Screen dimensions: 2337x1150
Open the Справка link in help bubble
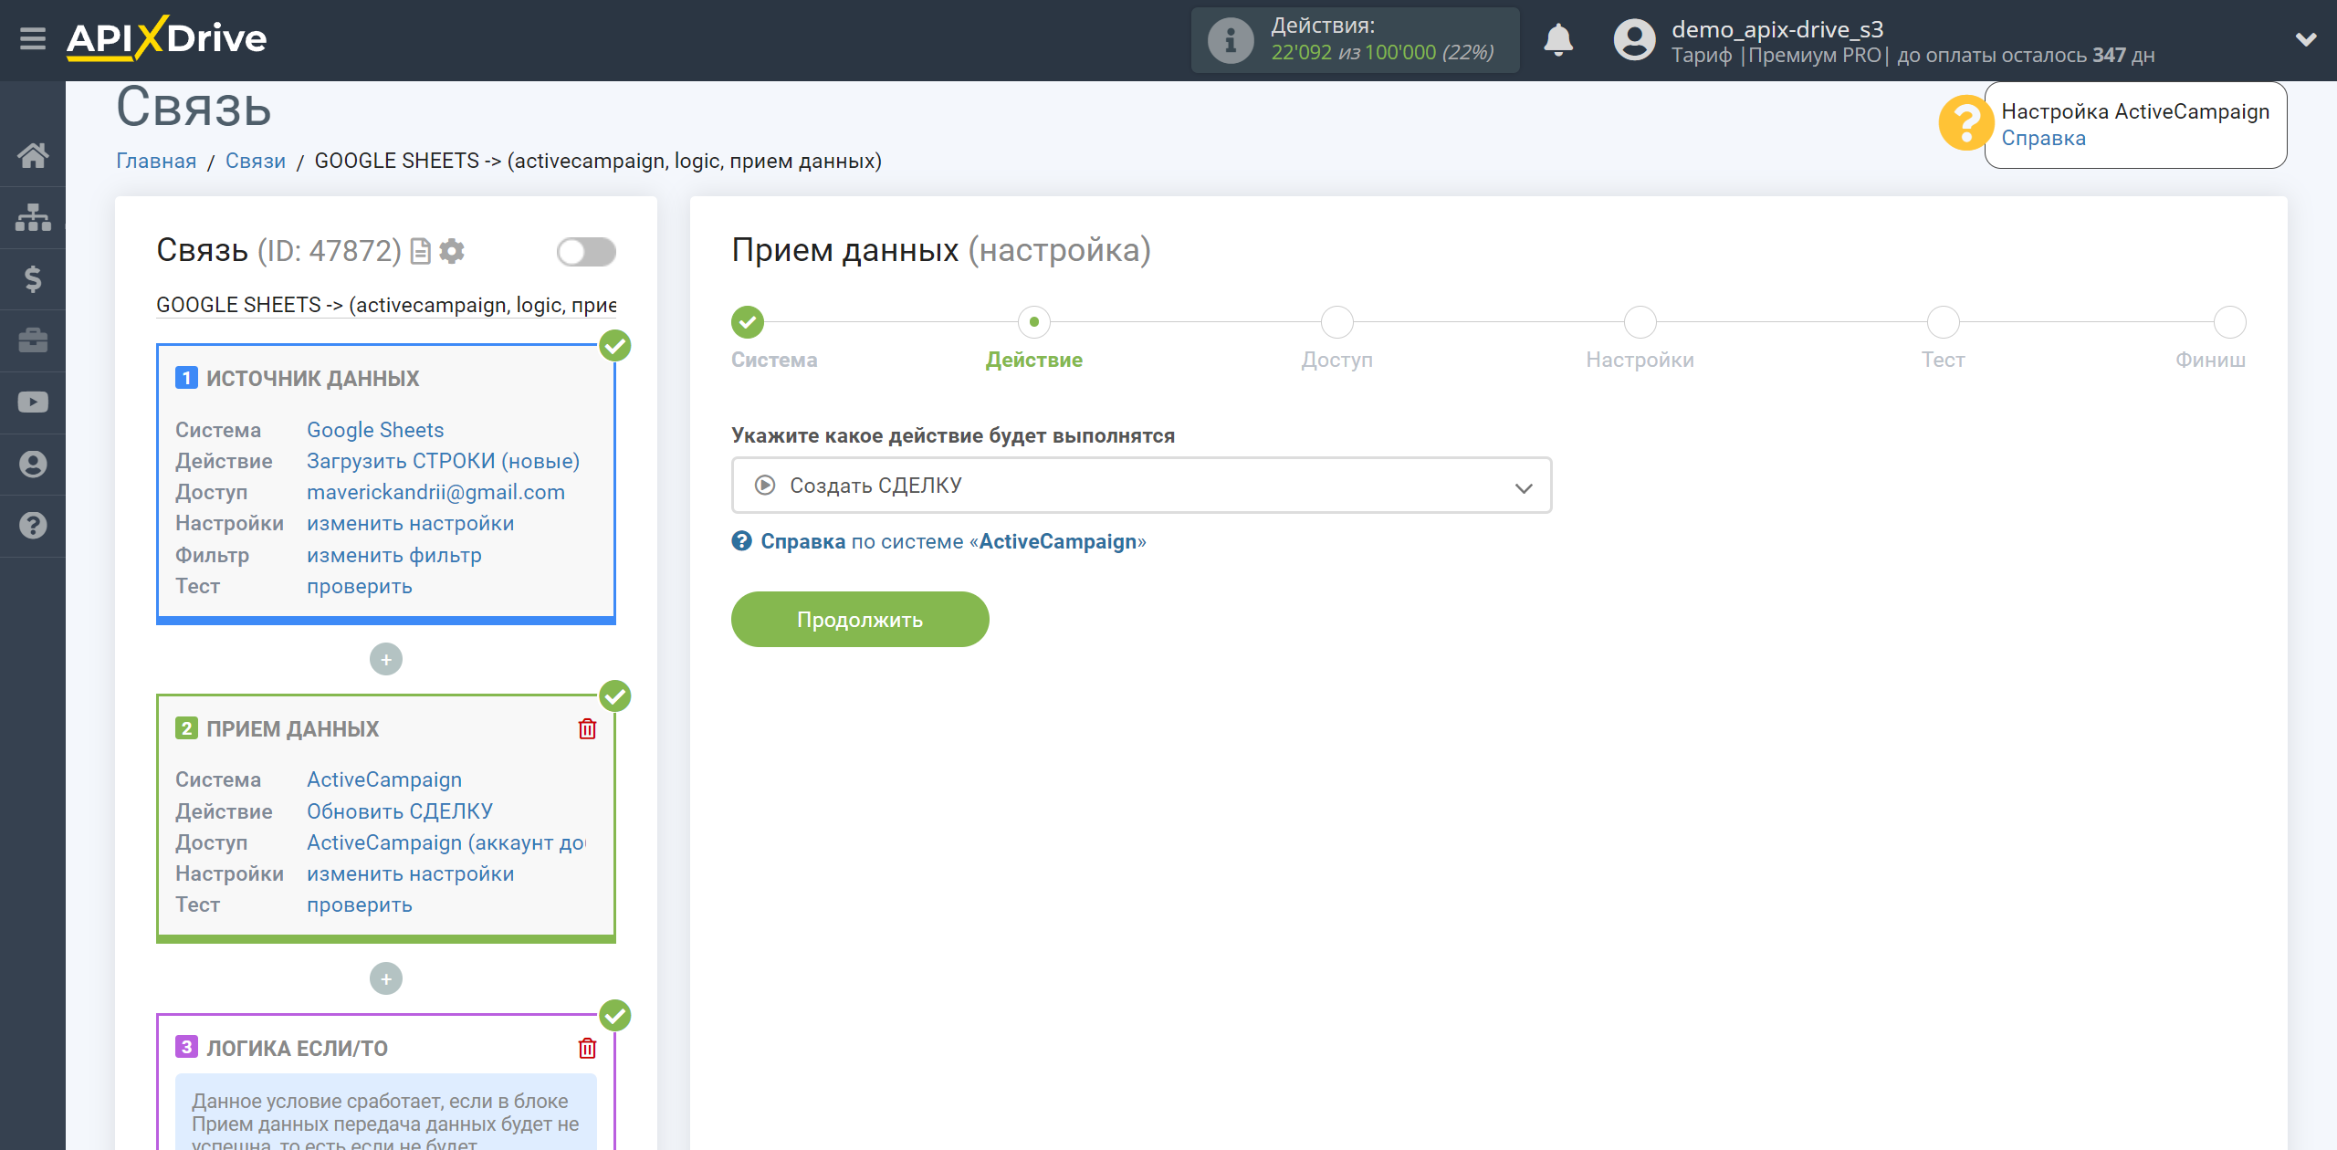2043,139
